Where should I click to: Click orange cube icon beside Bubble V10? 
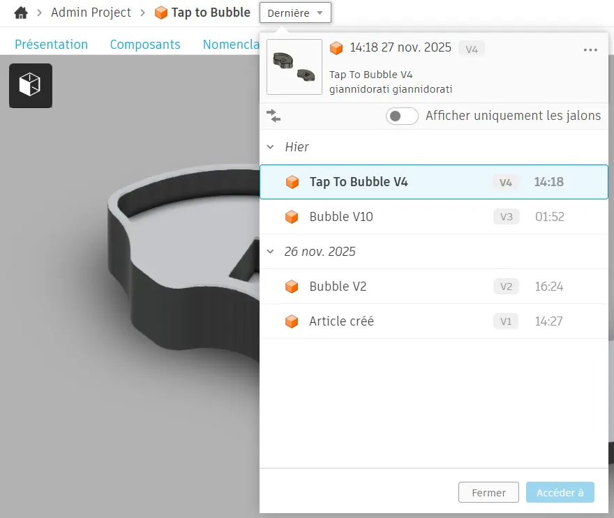tap(292, 217)
